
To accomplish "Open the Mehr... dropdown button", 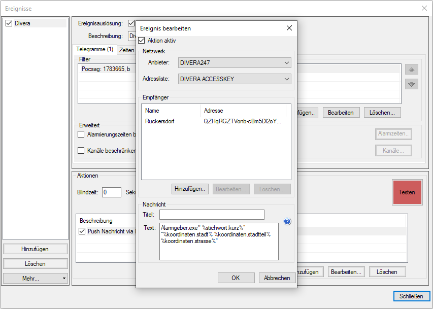I will [36, 279].
